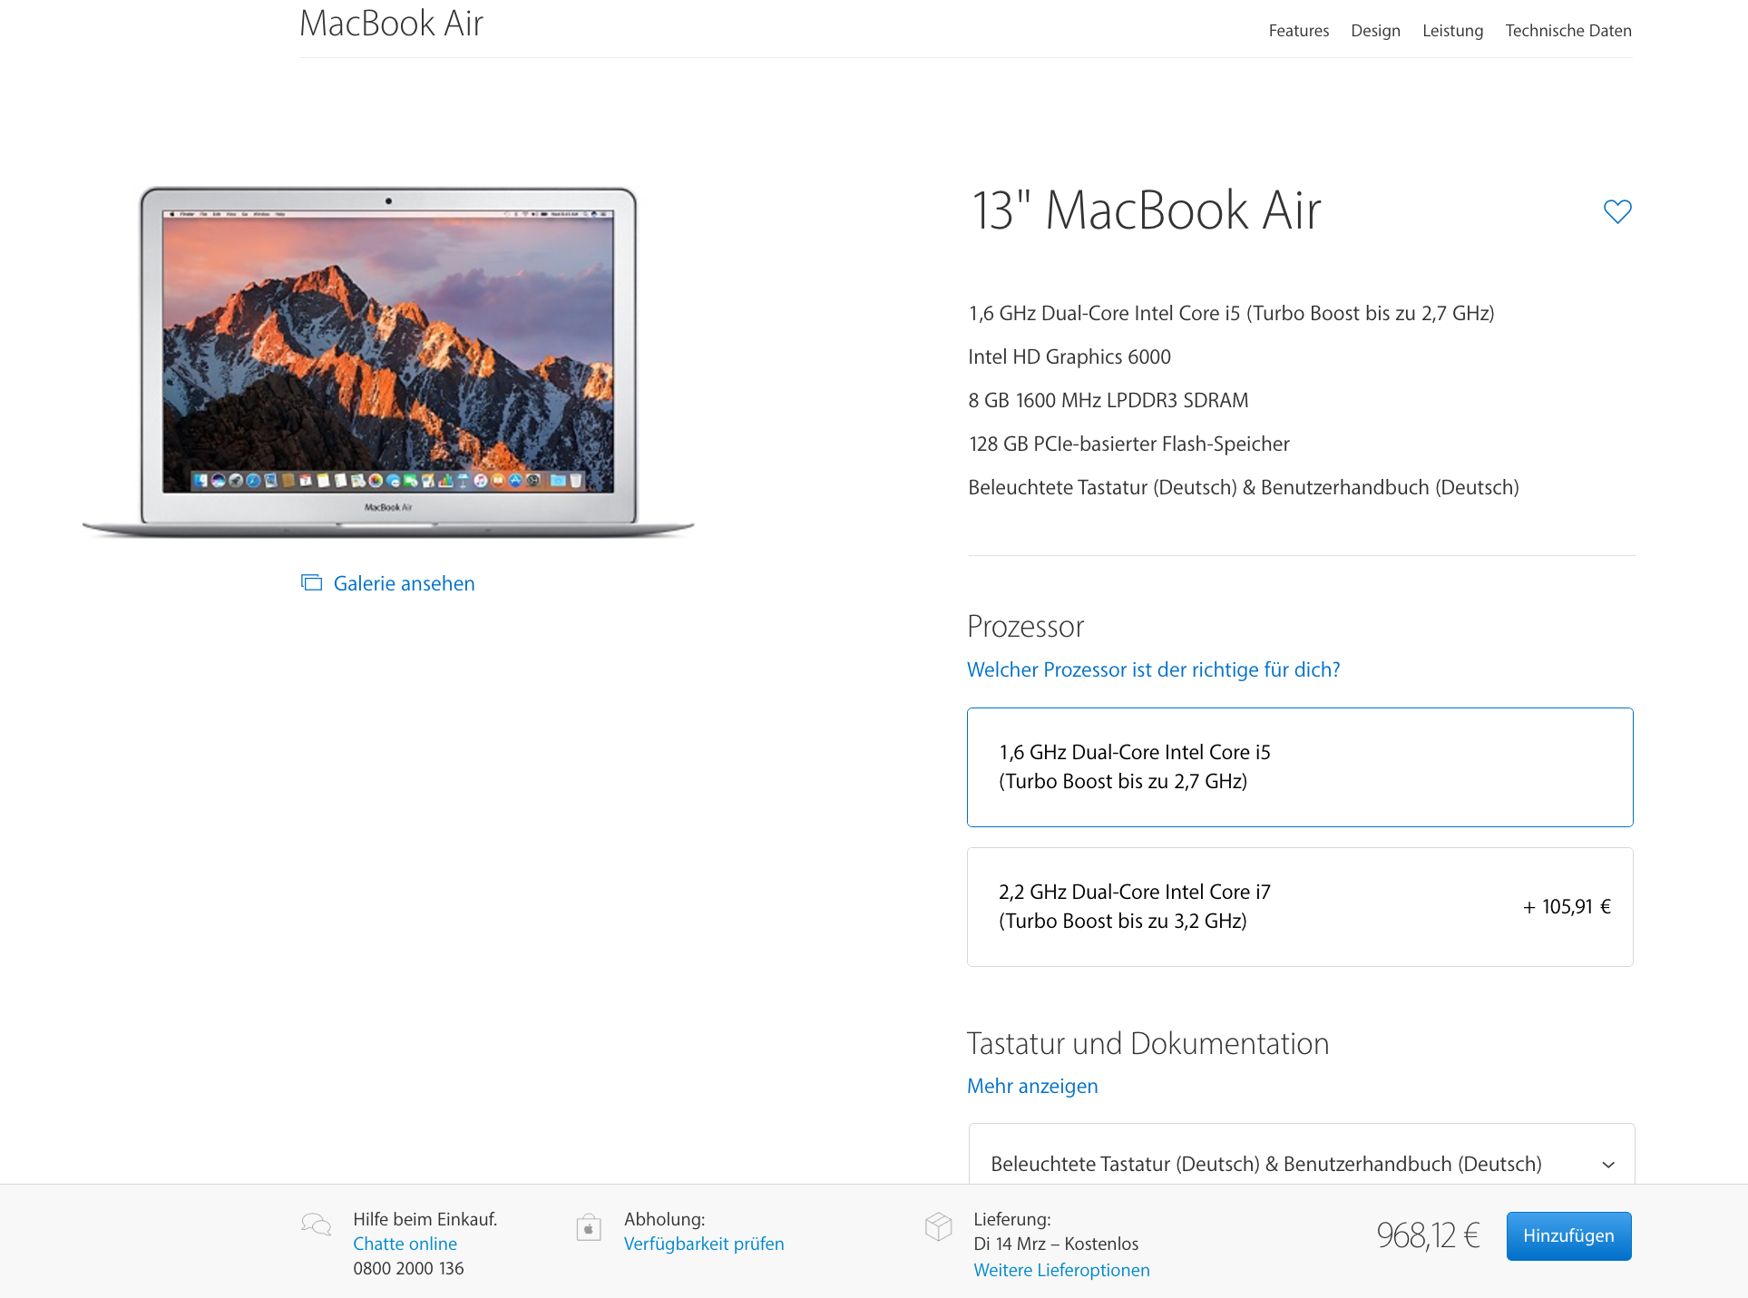Click the 13" MacBook Air heading
The height and width of the screenshot is (1298, 1748).
tap(1146, 210)
